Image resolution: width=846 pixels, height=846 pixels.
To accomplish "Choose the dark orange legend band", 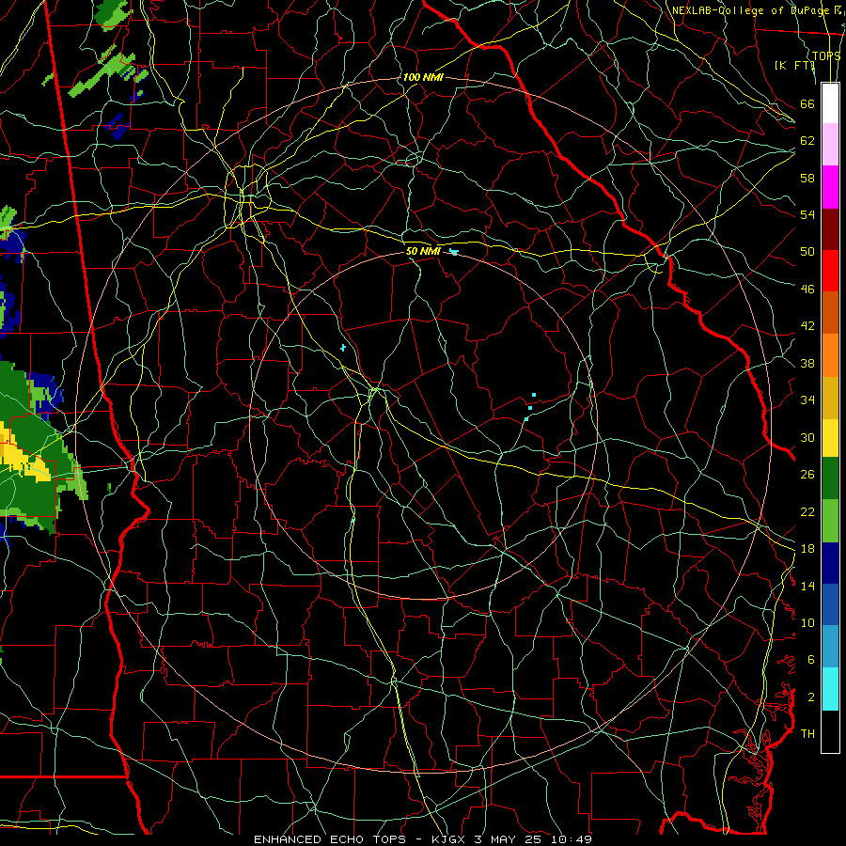I will pyautogui.click(x=830, y=312).
